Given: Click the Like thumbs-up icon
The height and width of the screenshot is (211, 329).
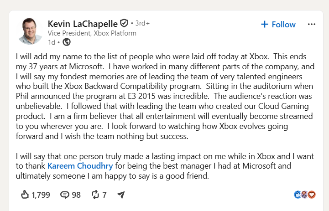Looking at the screenshot, I should click(25, 195).
